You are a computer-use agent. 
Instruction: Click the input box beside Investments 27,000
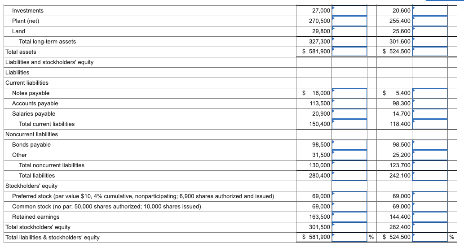point(349,11)
